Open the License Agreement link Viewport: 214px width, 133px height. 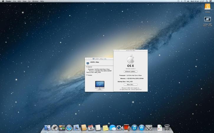coord(137,89)
